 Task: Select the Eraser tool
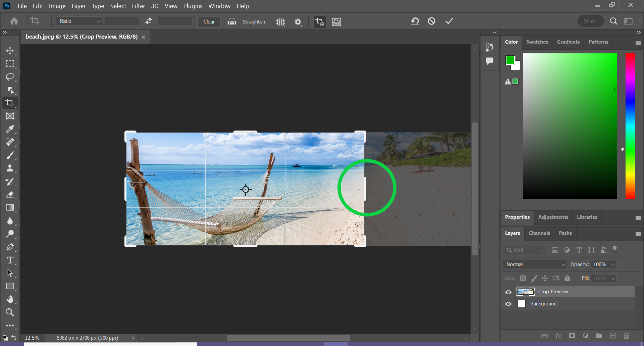[x=10, y=195]
